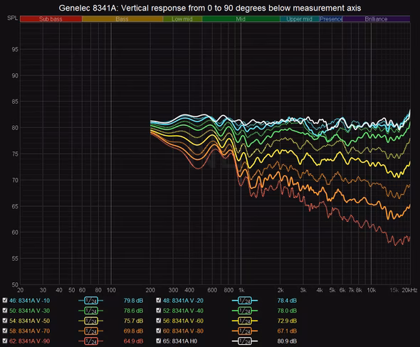The height and width of the screenshot is (347, 420).
Task: Click the 50 SPL axis tick label
Action: click(15, 284)
